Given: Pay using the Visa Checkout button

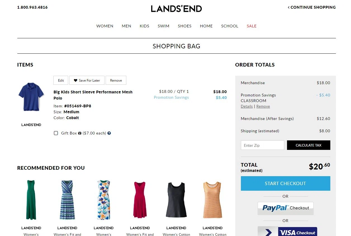Looking at the screenshot, I should 287,232.
